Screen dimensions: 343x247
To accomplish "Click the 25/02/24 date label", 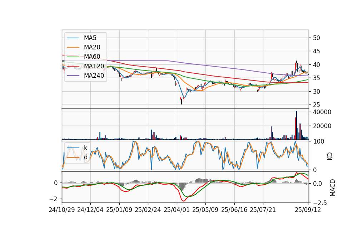I will click(x=148, y=210).
